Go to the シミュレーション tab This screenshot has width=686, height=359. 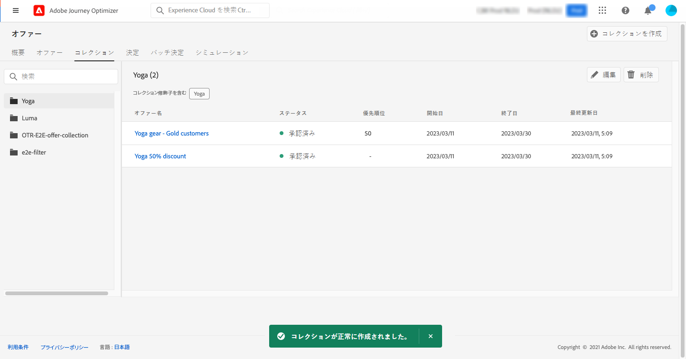[x=222, y=53]
